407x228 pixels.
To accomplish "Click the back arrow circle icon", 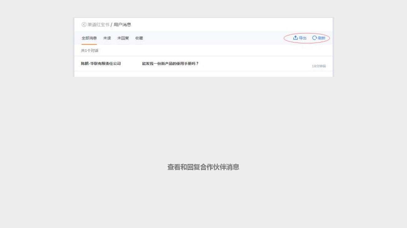I will tap(84, 25).
